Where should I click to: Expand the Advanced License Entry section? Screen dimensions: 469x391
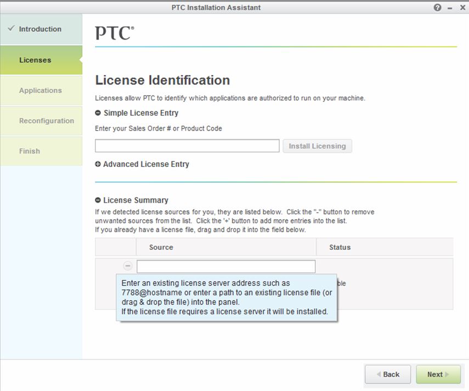[x=98, y=164]
